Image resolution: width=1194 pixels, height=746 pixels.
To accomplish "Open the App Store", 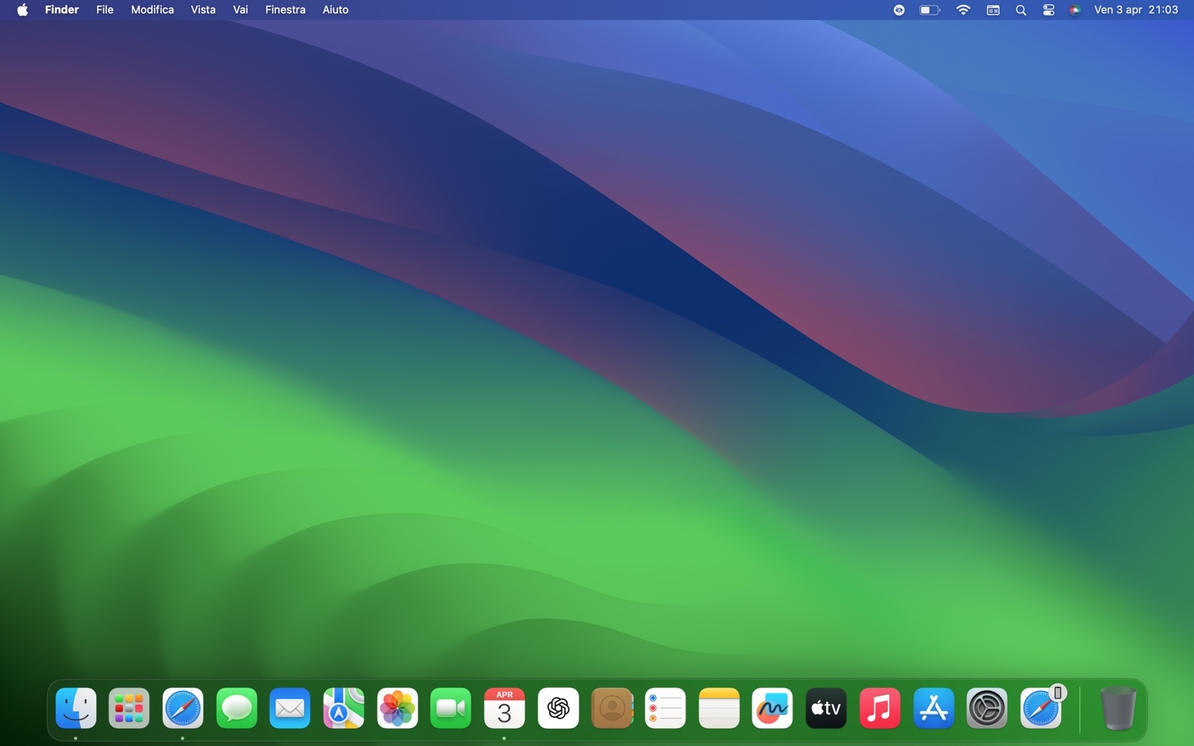I will tap(933, 708).
